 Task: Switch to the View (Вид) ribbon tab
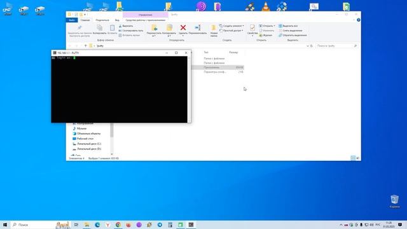point(117,20)
